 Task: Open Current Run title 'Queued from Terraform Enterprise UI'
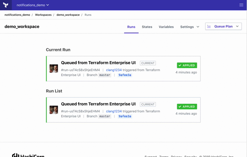[x=98, y=63]
